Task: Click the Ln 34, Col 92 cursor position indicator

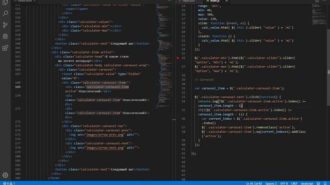Action: (x=254, y=183)
